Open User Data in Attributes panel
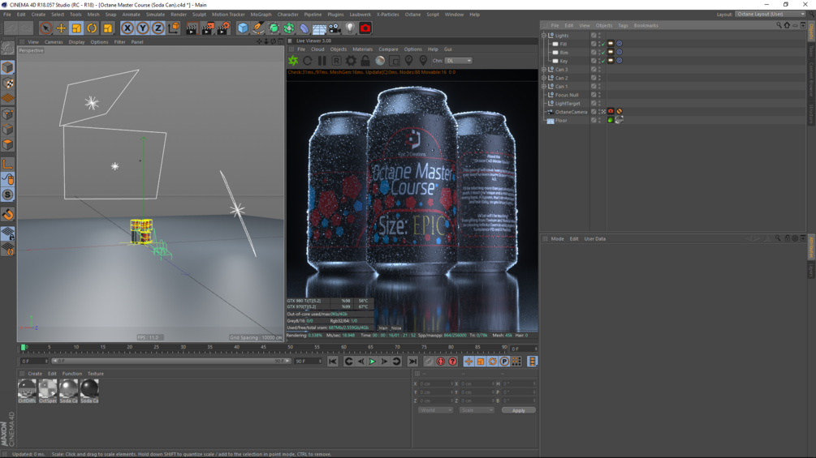 tap(595, 239)
